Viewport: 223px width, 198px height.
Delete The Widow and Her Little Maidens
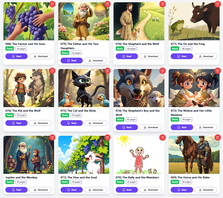(218, 71)
